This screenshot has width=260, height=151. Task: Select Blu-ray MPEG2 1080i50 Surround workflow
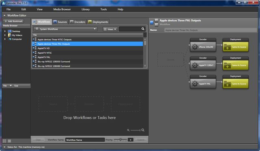[x=88, y=61]
